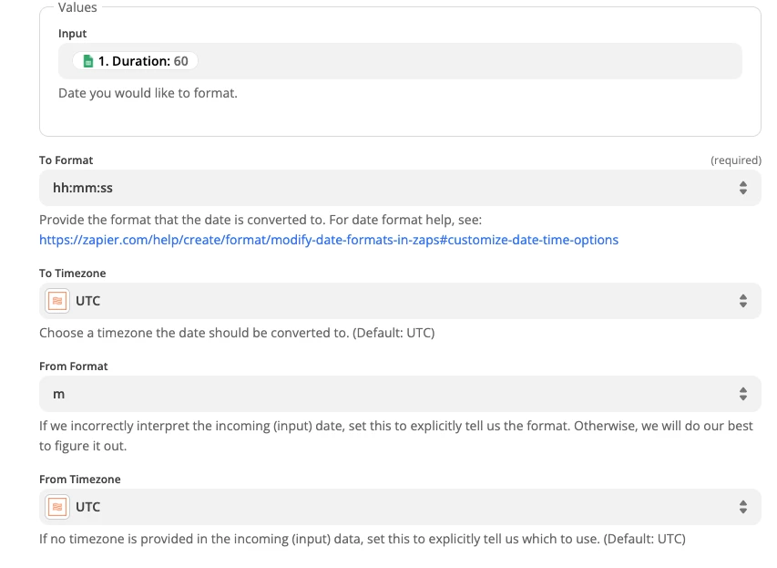The image size is (777, 568).
Task: Click the stepper arrows on the From Timezone field
Action: click(743, 506)
